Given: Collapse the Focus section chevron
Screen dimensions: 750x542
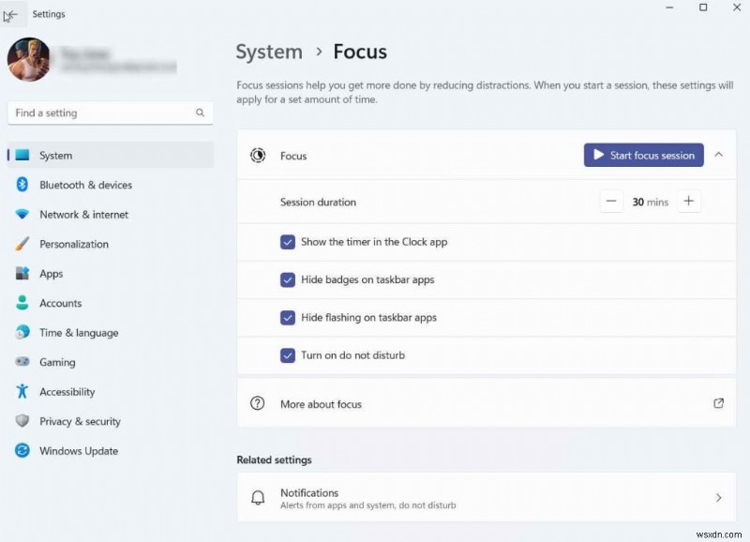Looking at the screenshot, I should click(718, 155).
